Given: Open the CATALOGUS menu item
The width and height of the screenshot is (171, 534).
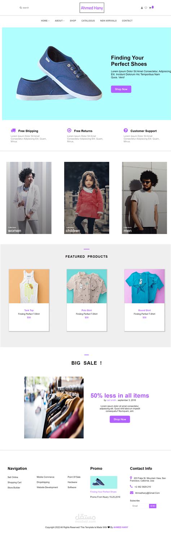Looking at the screenshot, I should tap(88, 21).
